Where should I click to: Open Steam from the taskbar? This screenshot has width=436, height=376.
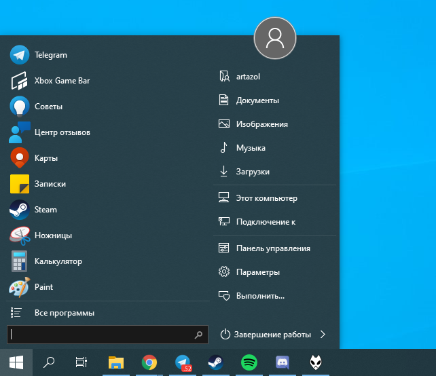point(216,362)
